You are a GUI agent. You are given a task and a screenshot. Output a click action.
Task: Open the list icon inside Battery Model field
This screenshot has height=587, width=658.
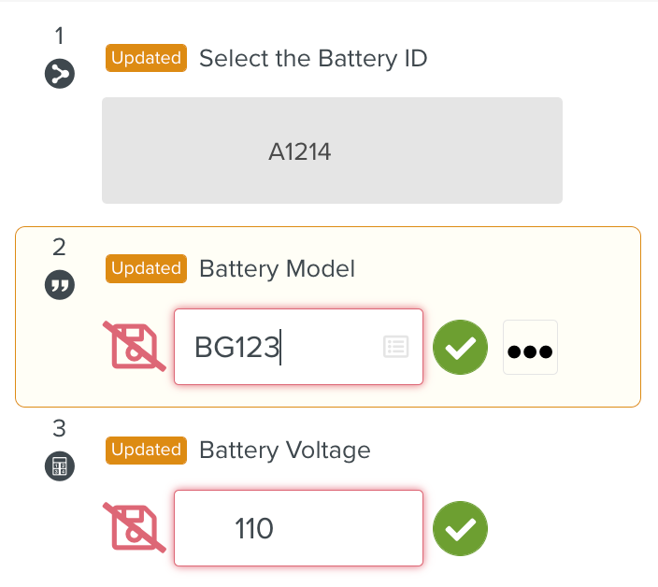[396, 347]
